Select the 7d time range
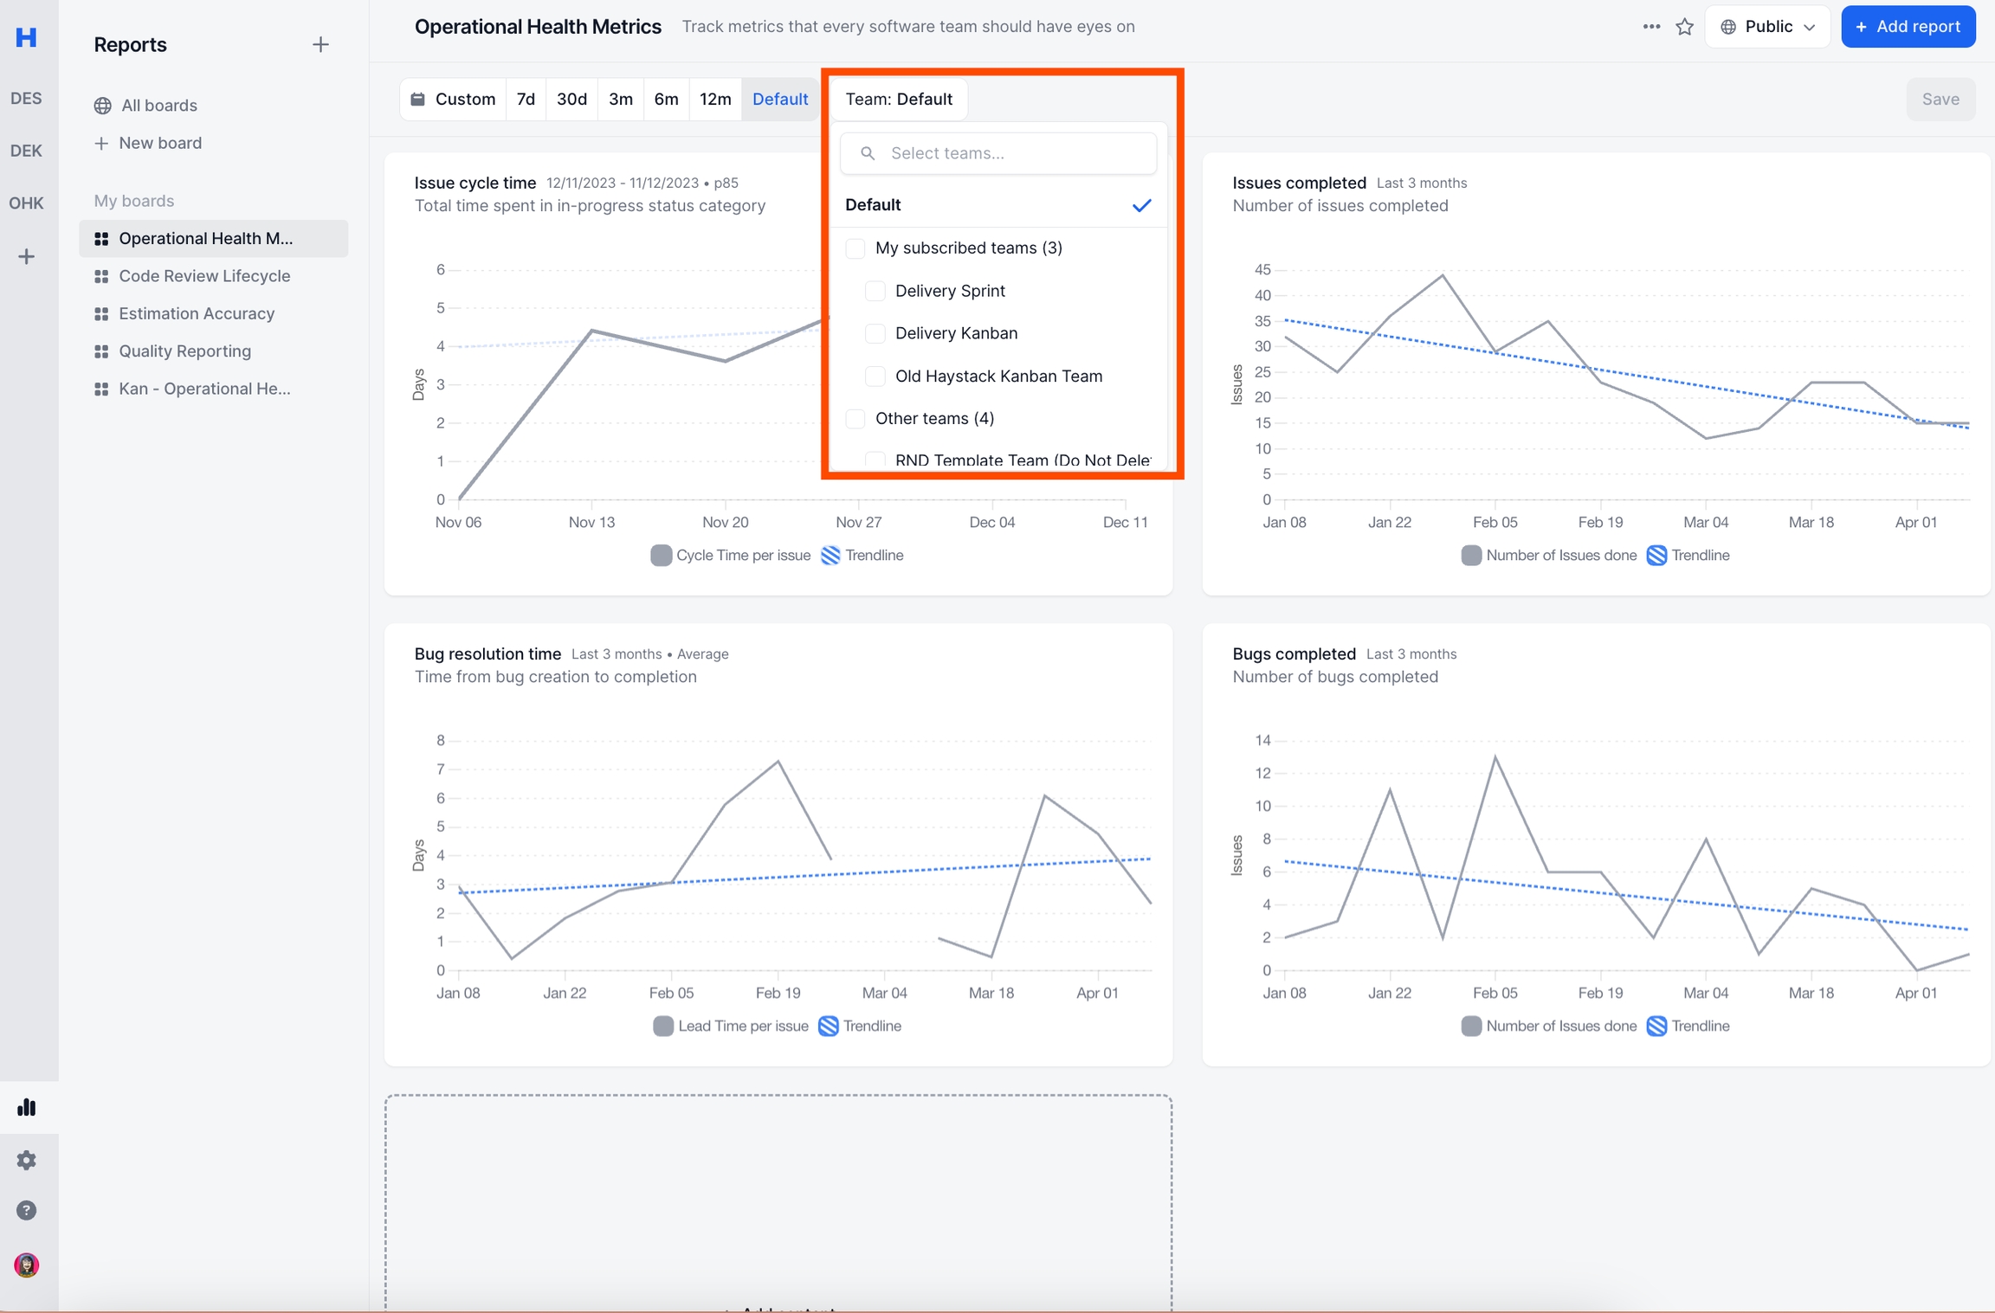The width and height of the screenshot is (1995, 1313). 526,99
